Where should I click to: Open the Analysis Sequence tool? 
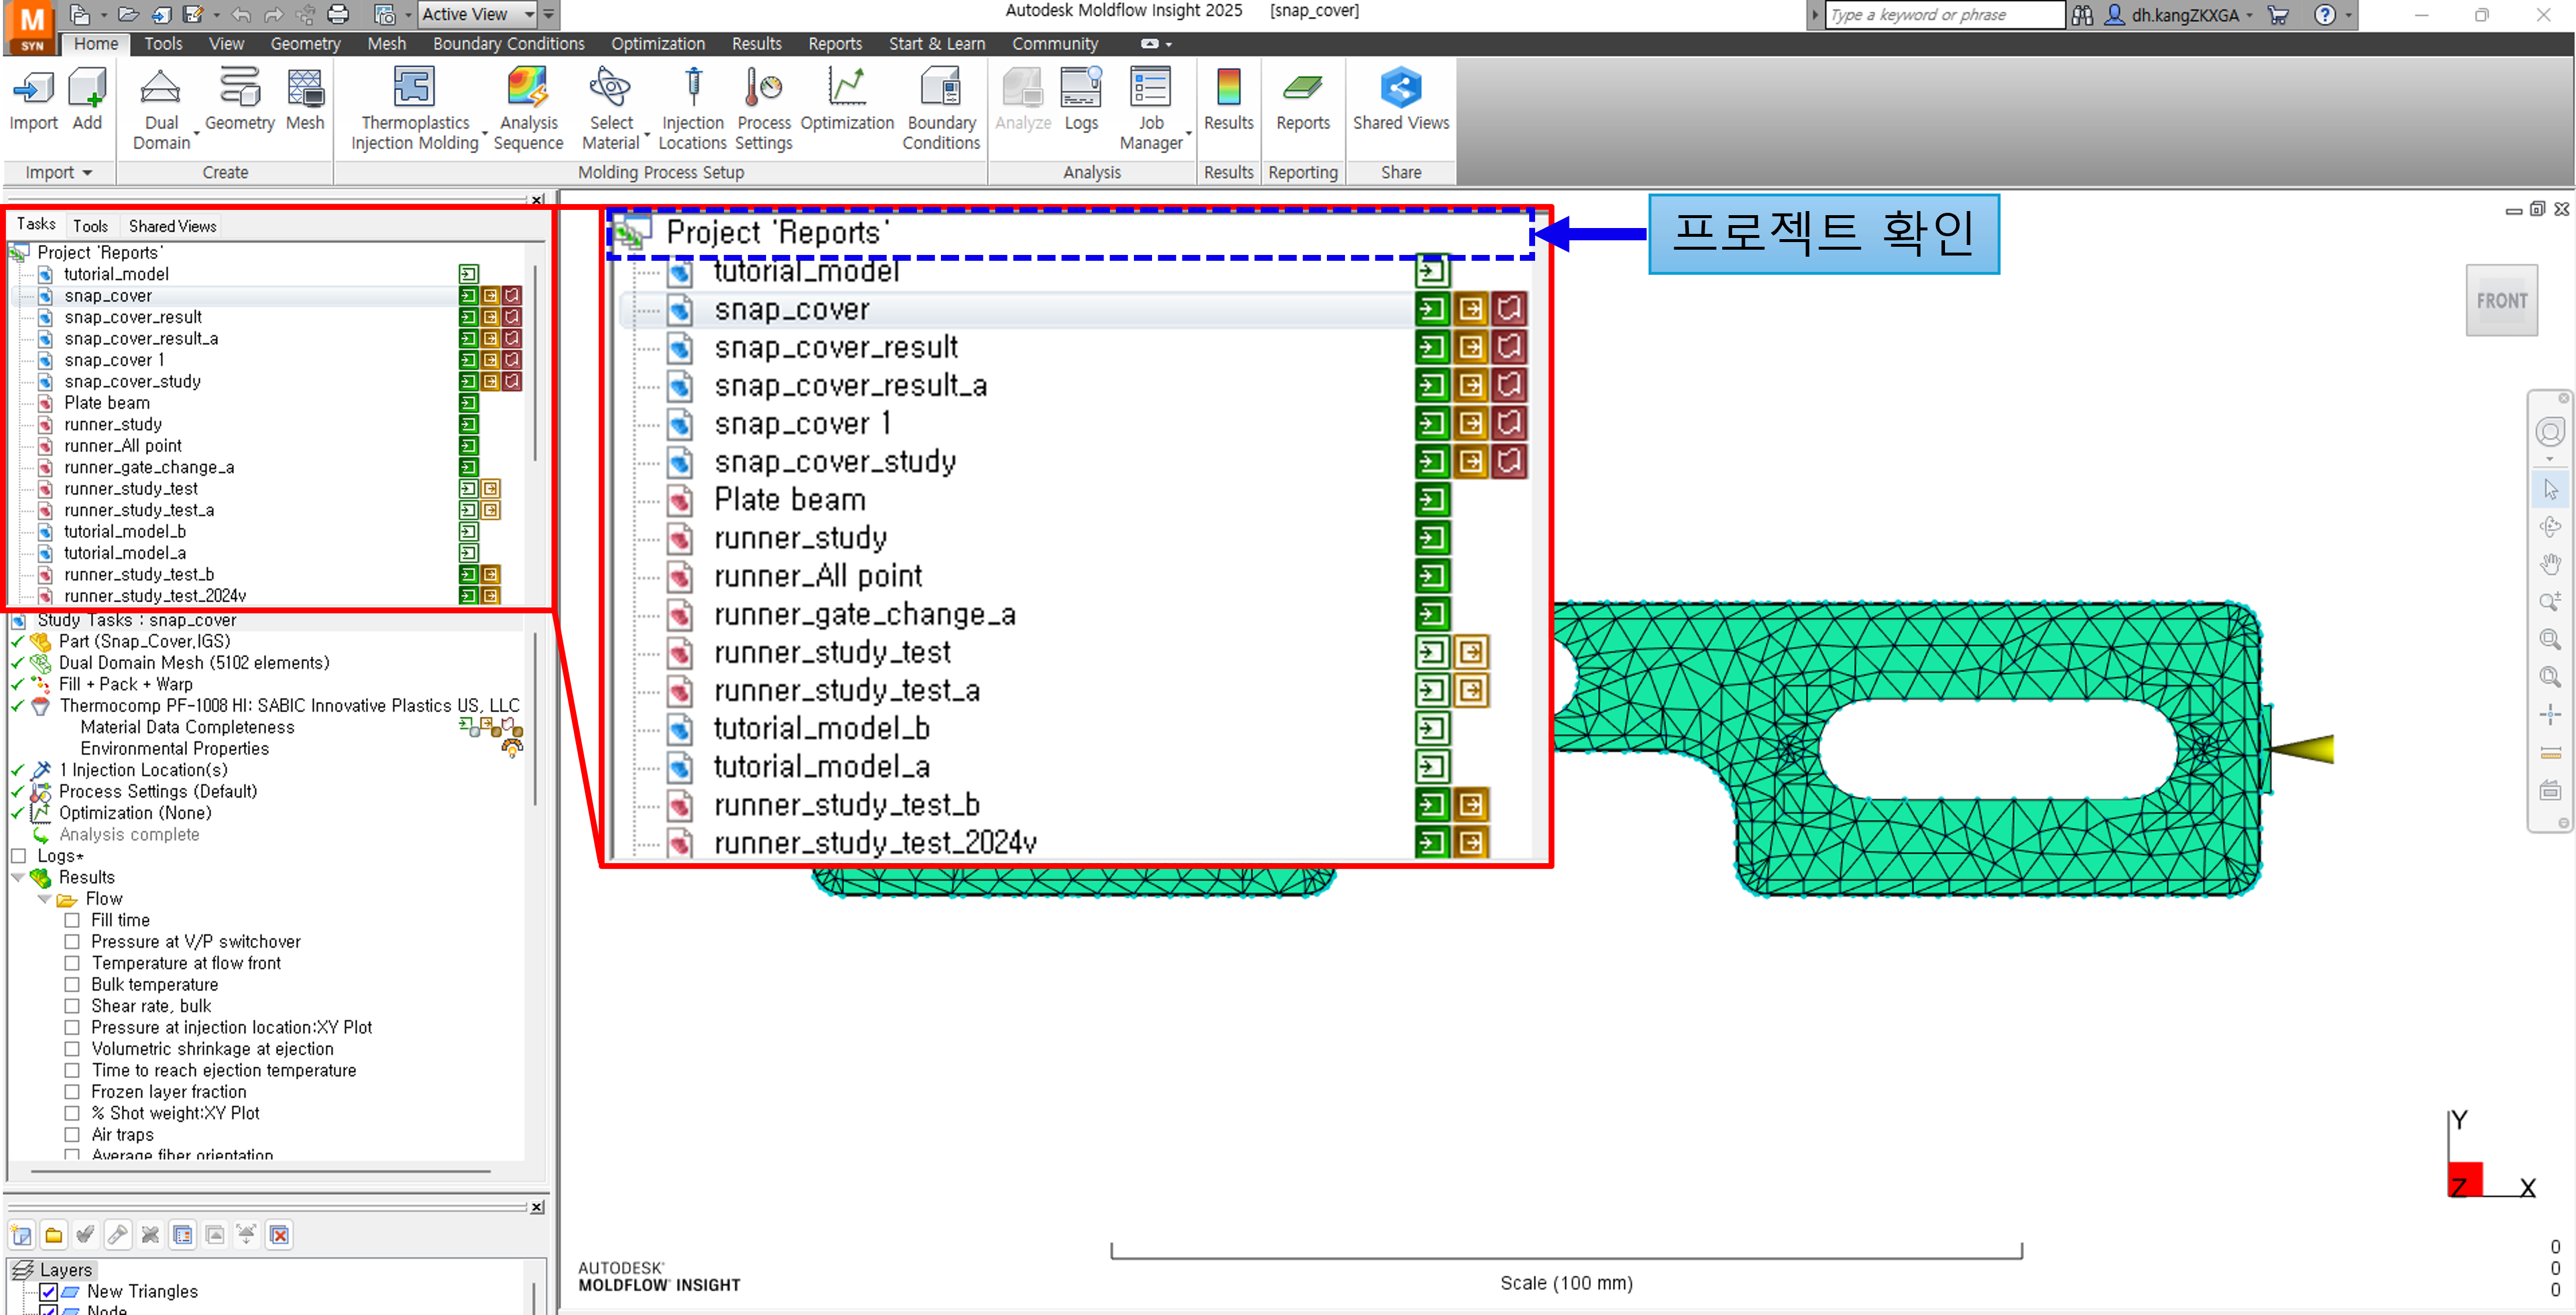[528, 108]
